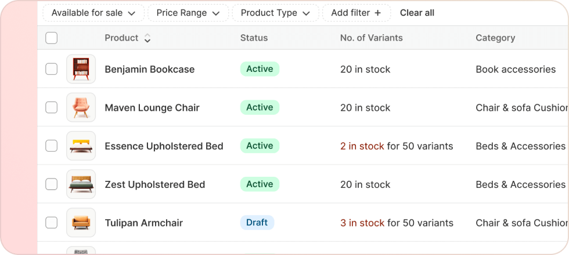Open the Product Type filter dropdown

click(x=275, y=13)
